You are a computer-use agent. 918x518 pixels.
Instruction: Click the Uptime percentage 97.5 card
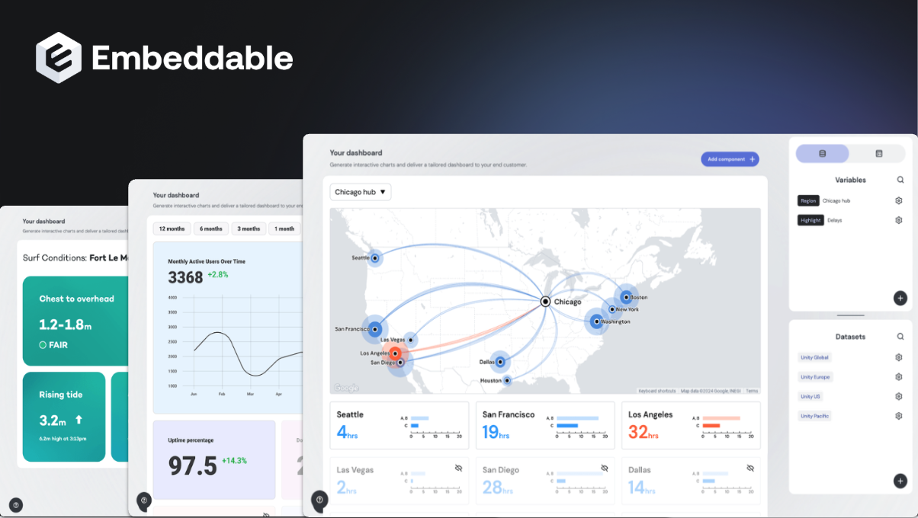[x=214, y=460]
